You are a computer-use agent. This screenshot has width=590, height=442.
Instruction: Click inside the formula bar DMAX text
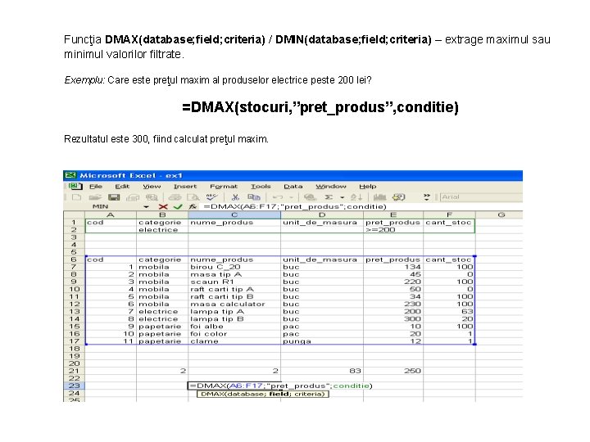295,207
